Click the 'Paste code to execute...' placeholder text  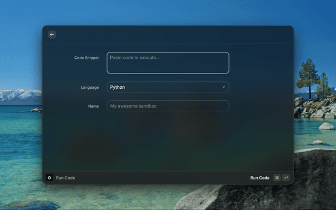135,58
